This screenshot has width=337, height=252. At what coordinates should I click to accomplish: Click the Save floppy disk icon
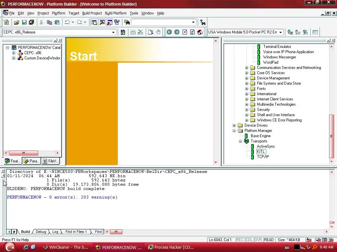(24, 22)
